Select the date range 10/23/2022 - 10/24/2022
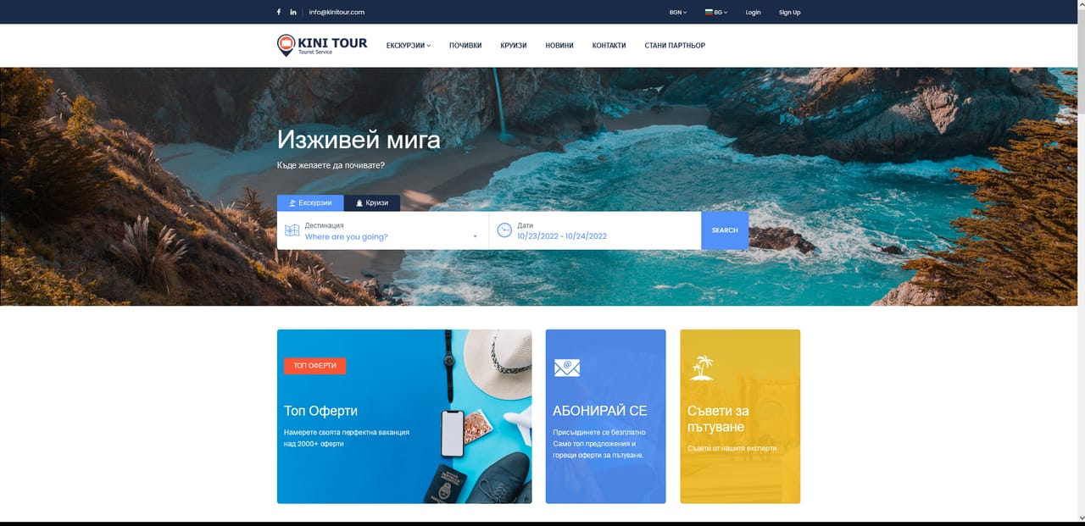The width and height of the screenshot is (1085, 526). click(x=562, y=236)
